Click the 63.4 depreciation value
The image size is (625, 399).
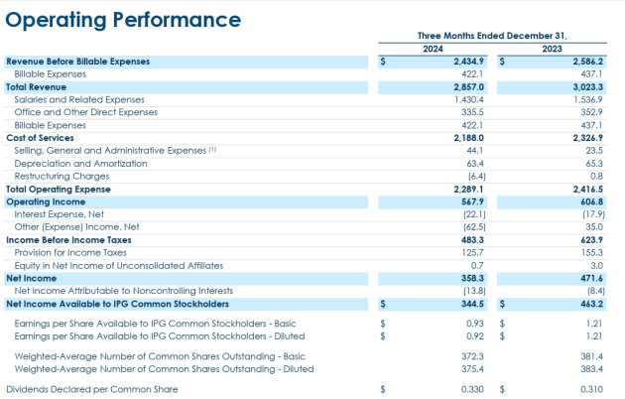(x=475, y=164)
